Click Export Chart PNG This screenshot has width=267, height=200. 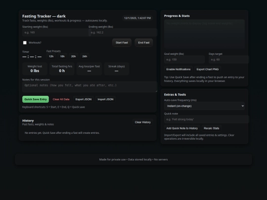(x=207, y=70)
